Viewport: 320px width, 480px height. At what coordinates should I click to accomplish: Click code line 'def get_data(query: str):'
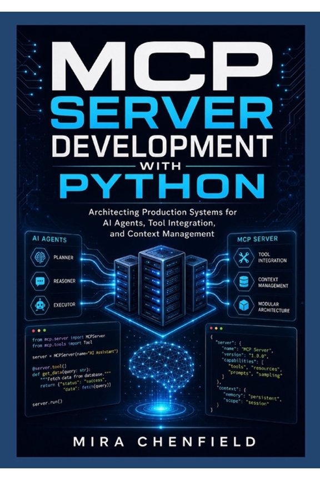pos(61,372)
